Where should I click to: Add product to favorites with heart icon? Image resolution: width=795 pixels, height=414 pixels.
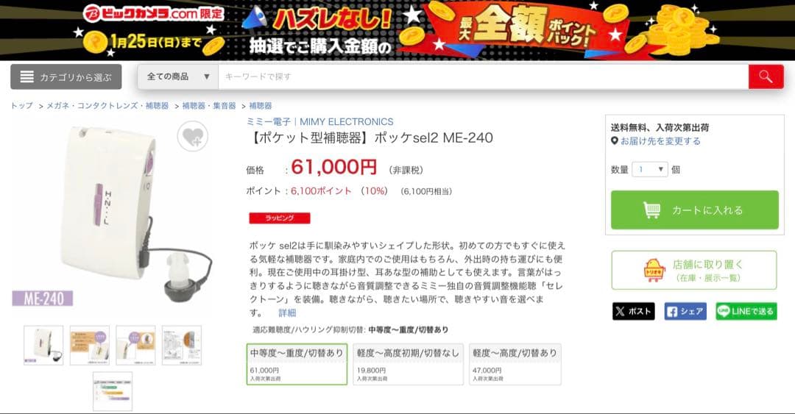193,136
